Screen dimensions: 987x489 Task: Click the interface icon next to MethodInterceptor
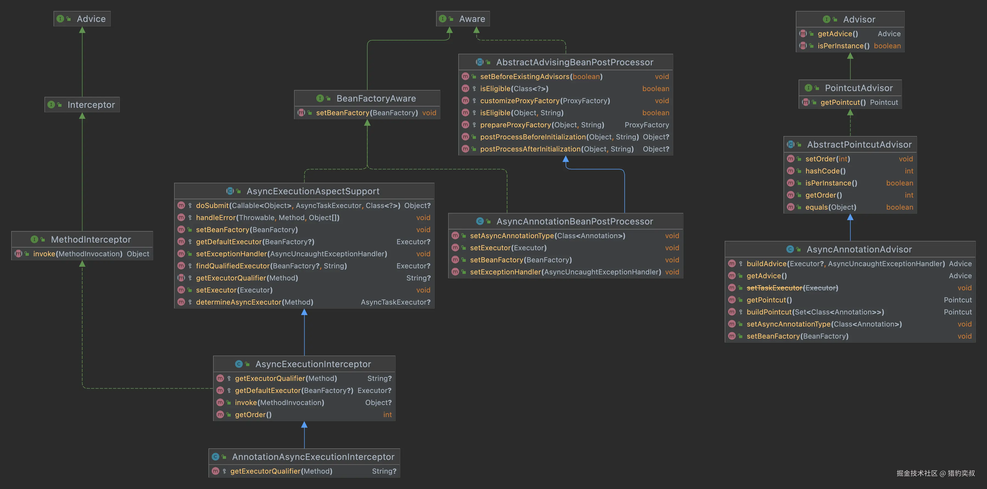[x=35, y=239]
